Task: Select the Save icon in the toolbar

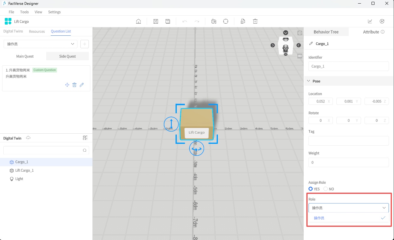Action: point(155,21)
